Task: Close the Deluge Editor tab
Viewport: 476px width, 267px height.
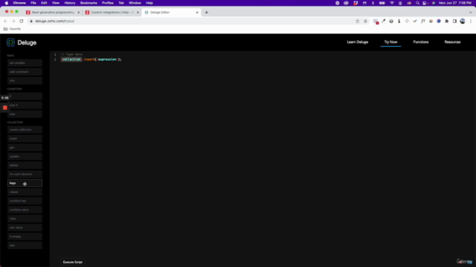Action: coord(197,13)
